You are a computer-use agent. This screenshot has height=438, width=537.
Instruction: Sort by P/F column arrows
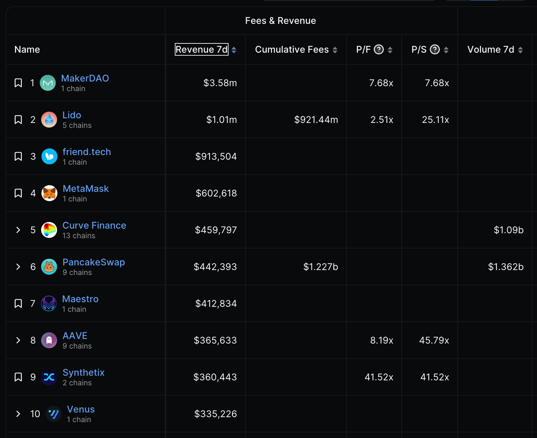point(390,50)
